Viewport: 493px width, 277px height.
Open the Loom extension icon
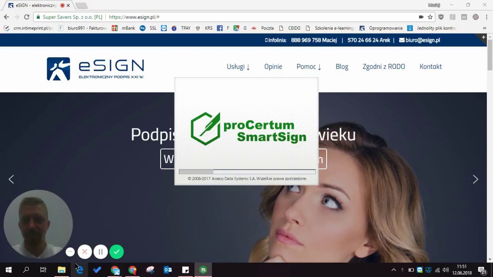click(x=476, y=17)
